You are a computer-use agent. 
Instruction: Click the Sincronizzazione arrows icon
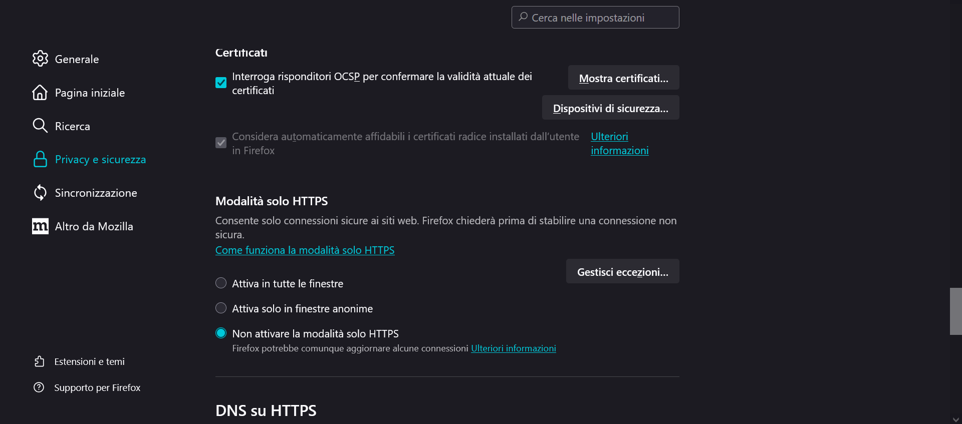[40, 193]
